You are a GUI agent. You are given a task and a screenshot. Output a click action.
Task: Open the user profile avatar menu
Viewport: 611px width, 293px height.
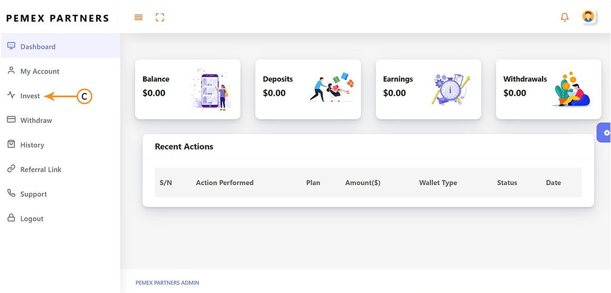click(588, 16)
